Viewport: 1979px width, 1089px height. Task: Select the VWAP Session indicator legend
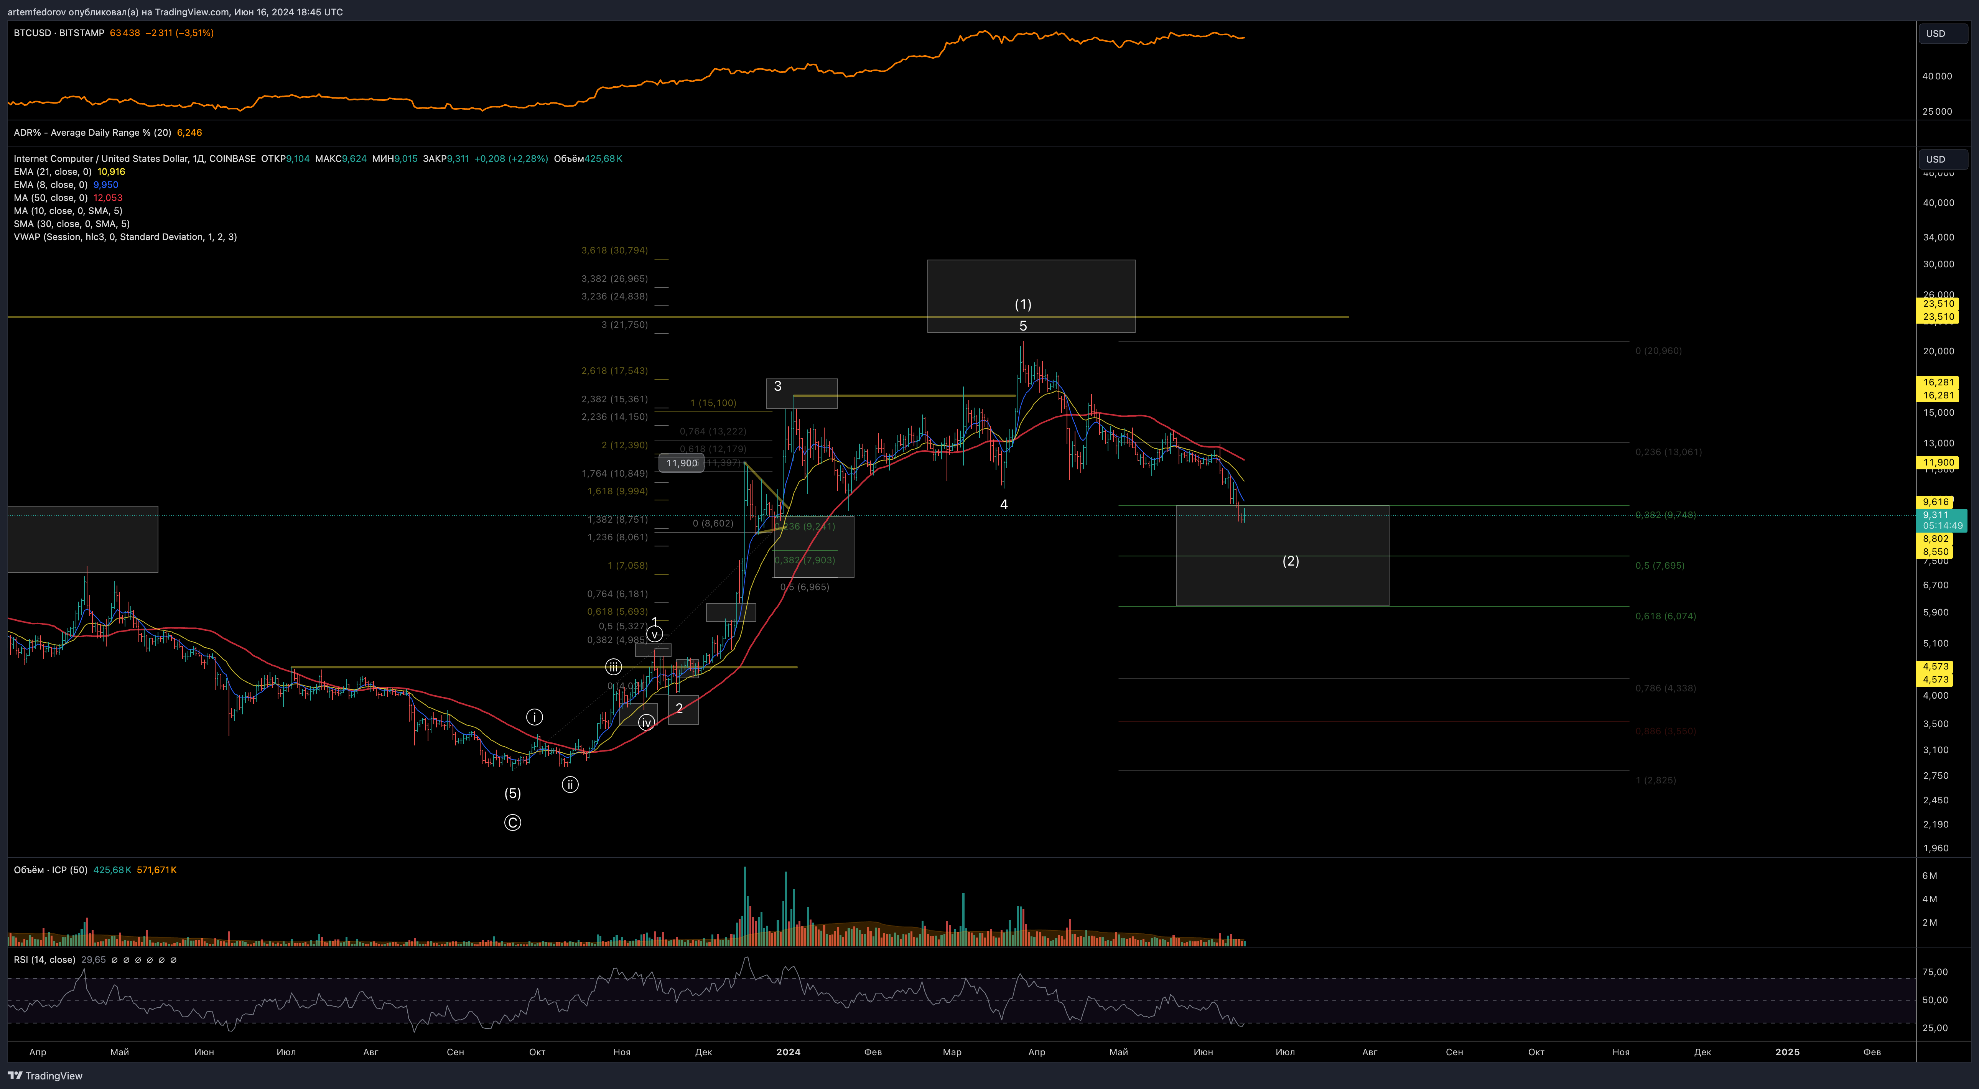click(x=125, y=237)
